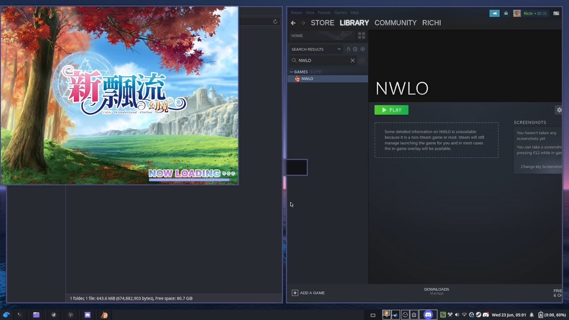Viewport: 569px width, 320px height.
Task: Click into the library search field
Action: click(324, 60)
